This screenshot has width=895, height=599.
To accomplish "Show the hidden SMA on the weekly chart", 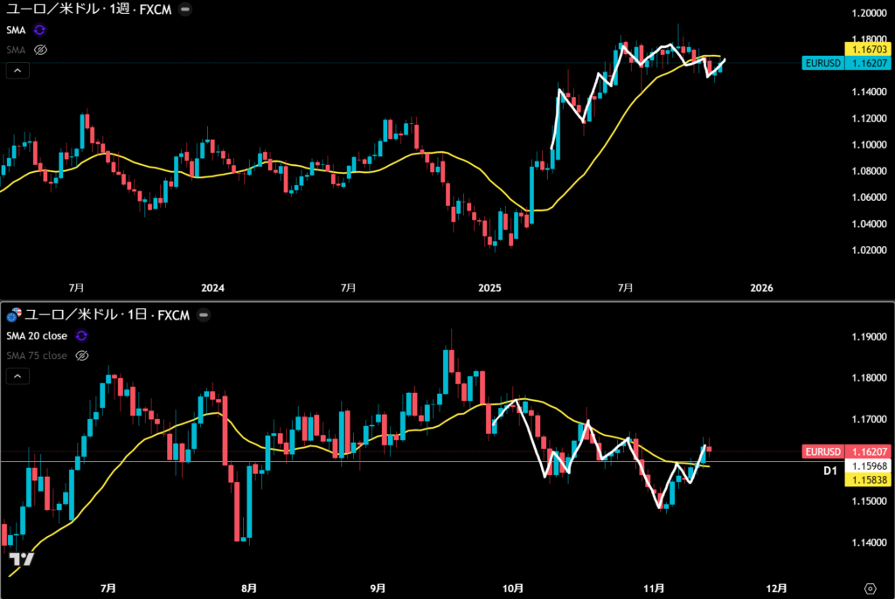I will [39, 50].
